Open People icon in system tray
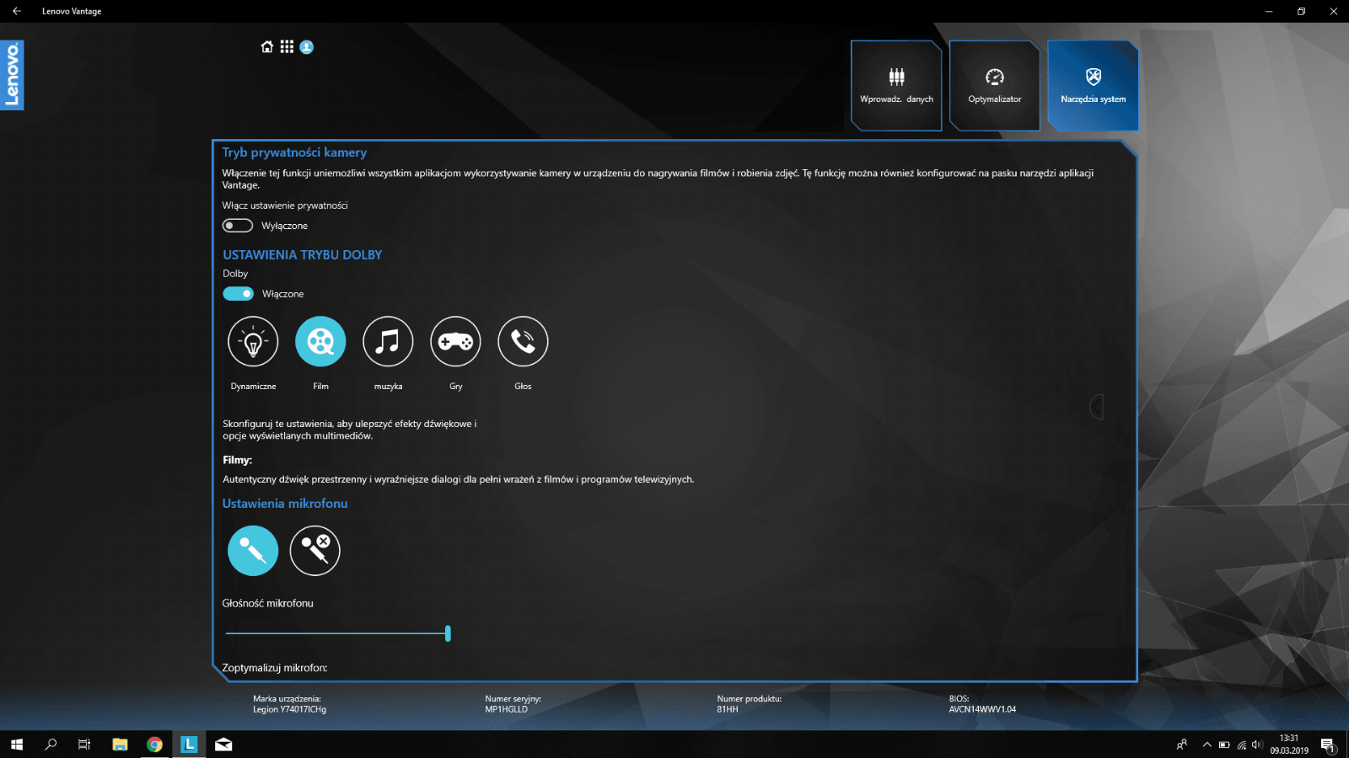 click(x=1182, y=745)
